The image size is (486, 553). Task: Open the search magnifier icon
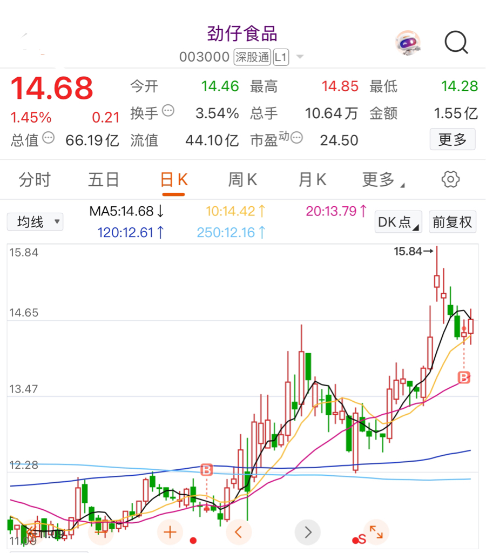click(x=456, y=42)
